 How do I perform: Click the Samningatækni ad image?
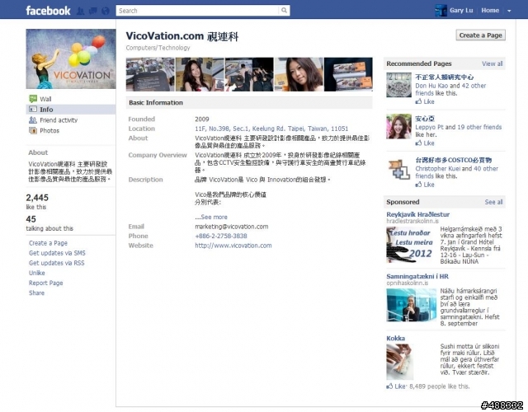click(x=411, y=305)
